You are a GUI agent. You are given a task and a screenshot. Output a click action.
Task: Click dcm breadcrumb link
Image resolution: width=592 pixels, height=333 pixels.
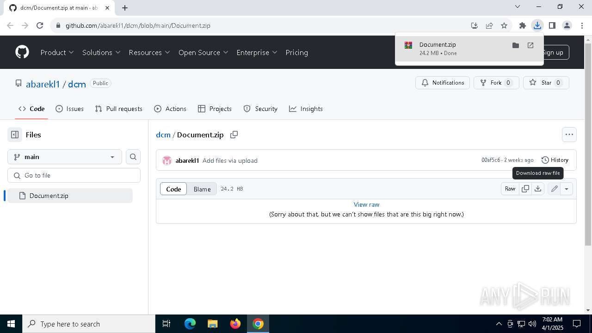coord(163,135)
